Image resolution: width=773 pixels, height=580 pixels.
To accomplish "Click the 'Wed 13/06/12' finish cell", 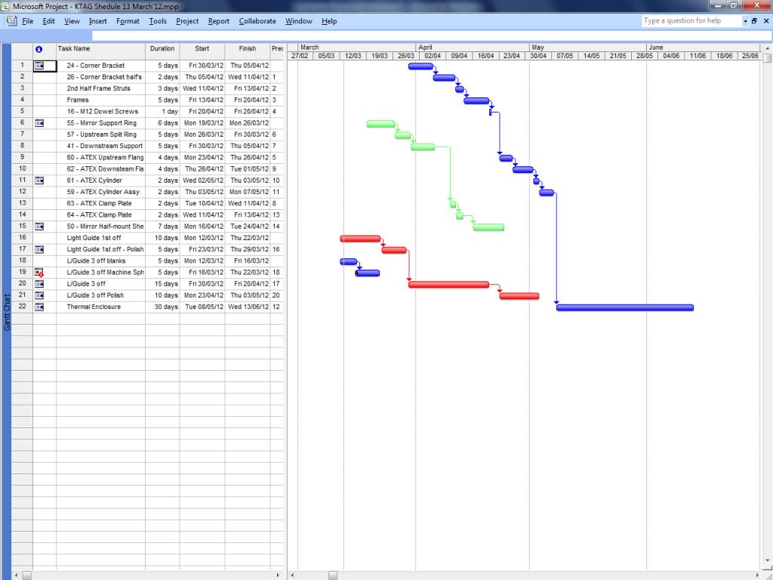I will (x=247, y=307).
